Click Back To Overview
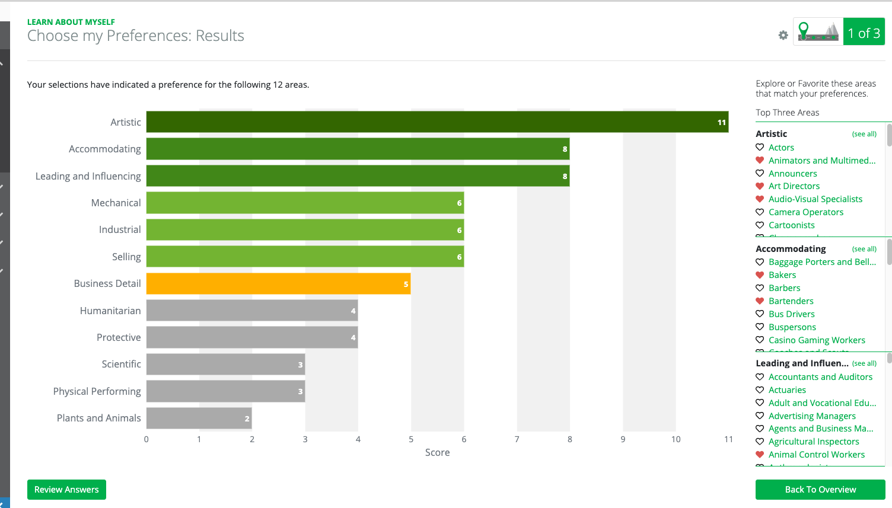The width and height of the screenshot is (892, 508). pos(820,489)
